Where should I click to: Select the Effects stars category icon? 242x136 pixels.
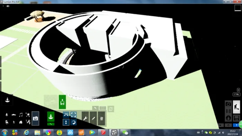click(x=28, y=115)
